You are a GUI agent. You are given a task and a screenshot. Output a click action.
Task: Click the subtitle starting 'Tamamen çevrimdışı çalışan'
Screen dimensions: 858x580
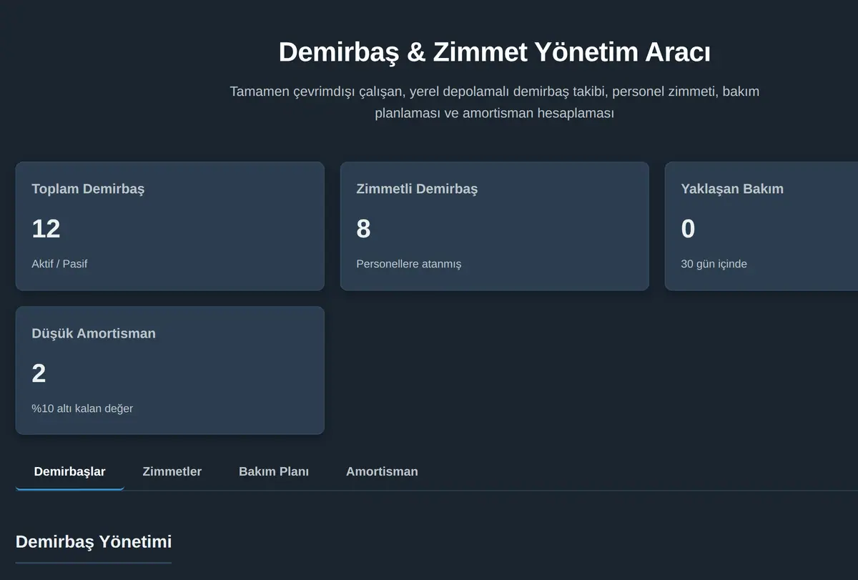495,102
